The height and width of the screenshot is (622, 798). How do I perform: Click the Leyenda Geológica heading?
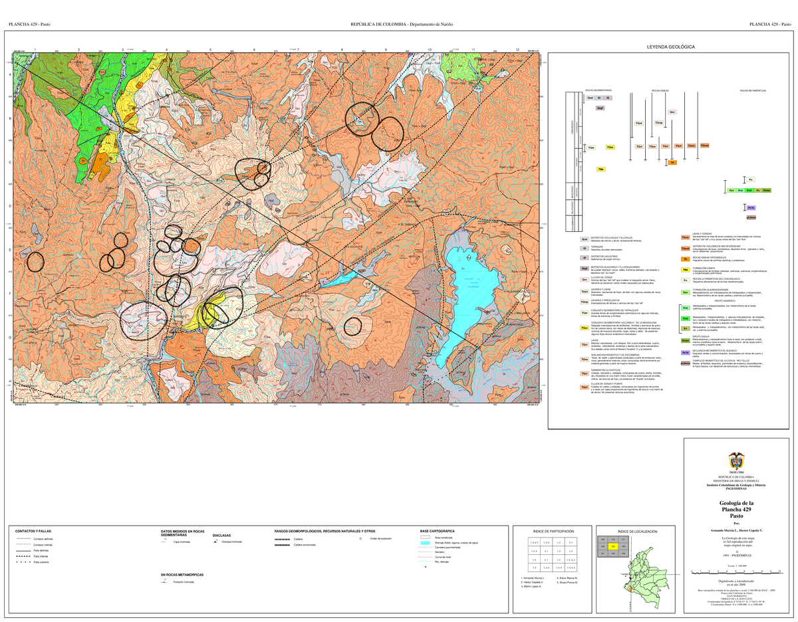click(x=671, y=47)
